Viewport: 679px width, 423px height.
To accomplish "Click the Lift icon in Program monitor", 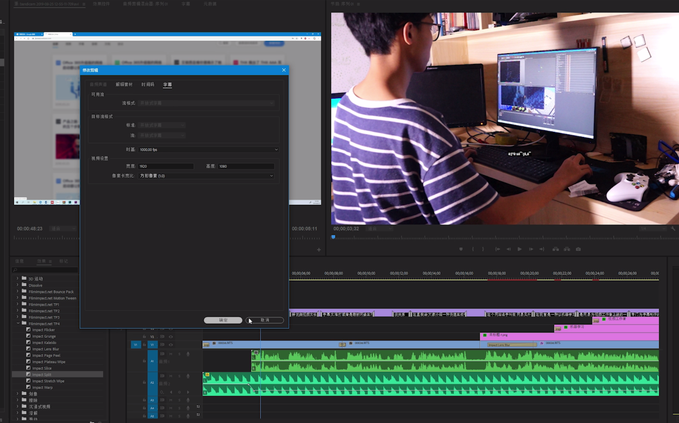I will click(556, 249).
